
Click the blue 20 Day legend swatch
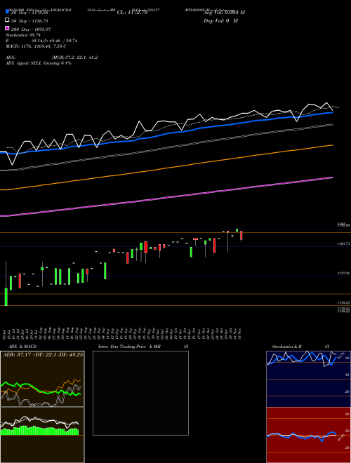click(x=7, y=12)
